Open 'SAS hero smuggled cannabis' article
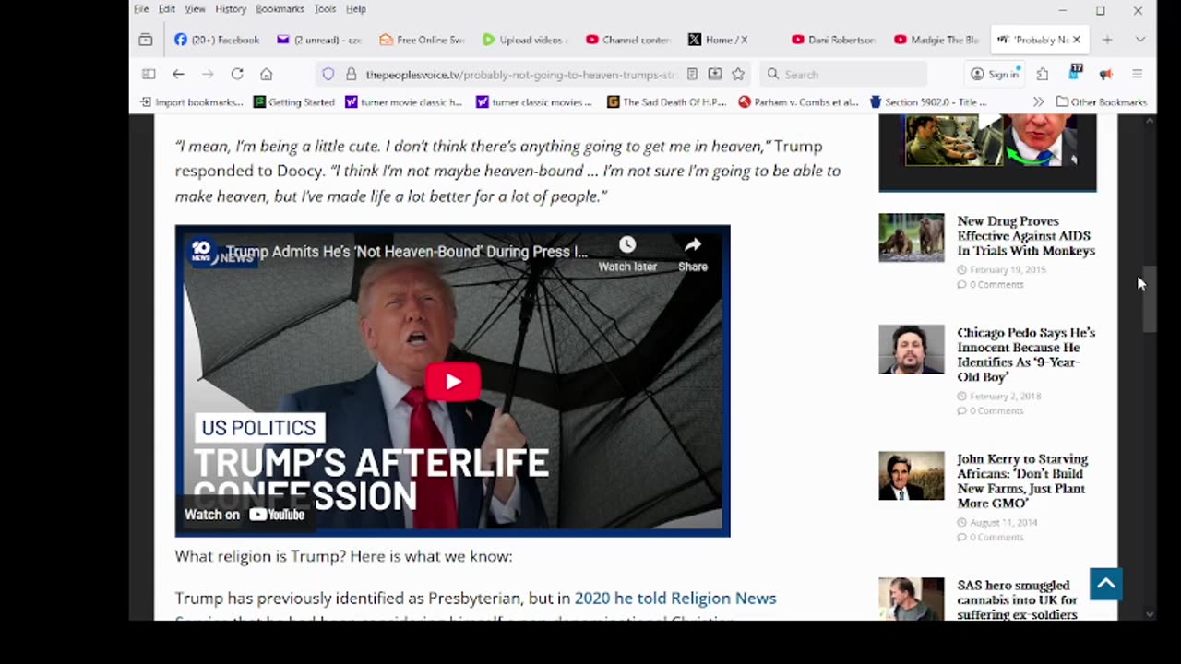Screen dimensions: 1181x664 coord(1017,599)
